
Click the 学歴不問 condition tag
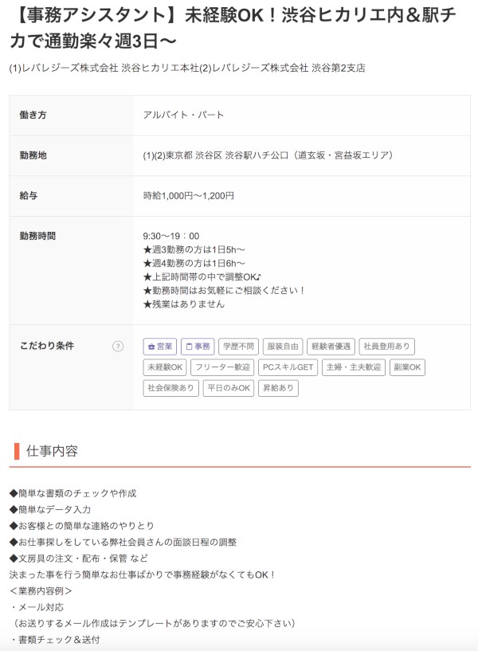point(238,347)
